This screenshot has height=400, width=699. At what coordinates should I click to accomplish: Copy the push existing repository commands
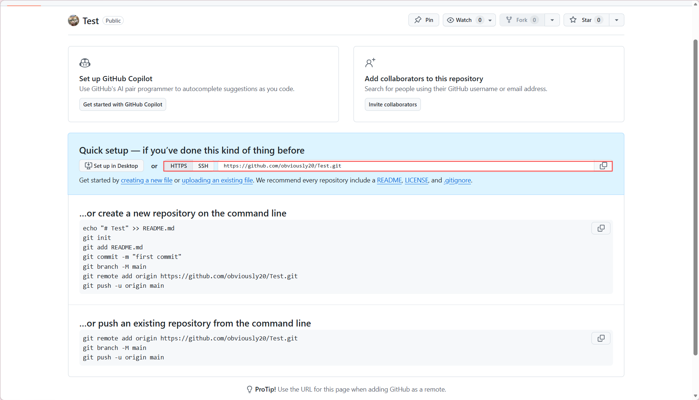click(601, 339)
